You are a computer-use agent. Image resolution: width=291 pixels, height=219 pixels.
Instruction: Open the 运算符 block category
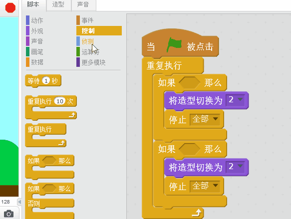(90, 52)
